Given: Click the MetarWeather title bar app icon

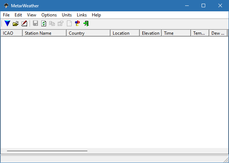Looking at the screenshot, I should [6, 5].
